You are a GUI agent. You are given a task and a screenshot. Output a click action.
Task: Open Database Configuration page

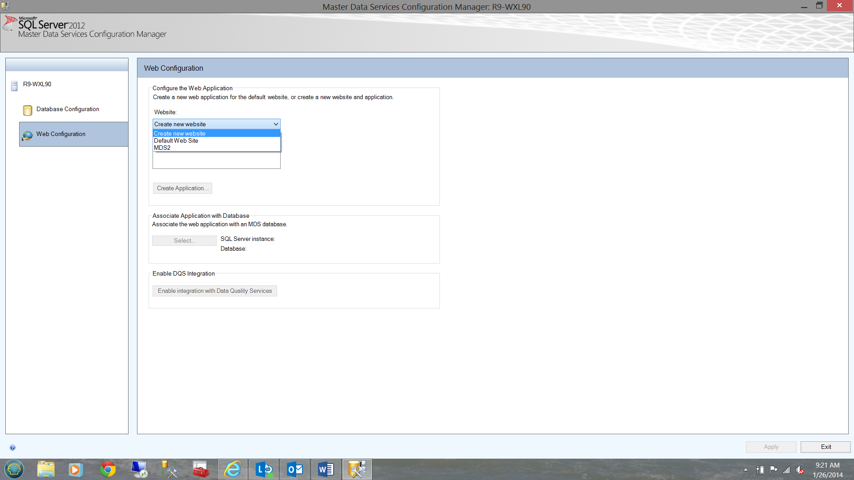click(x=68, y=109)
